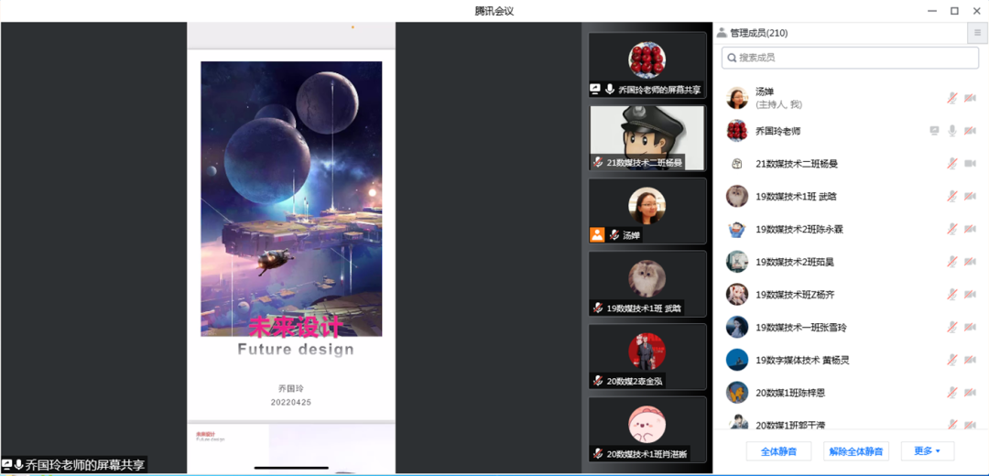This screenshot has width=989, height=476.
Task: Click the muted mic icon beside 19数字媒体技术 黄杨灵
Action: click(x=952, y=360)
